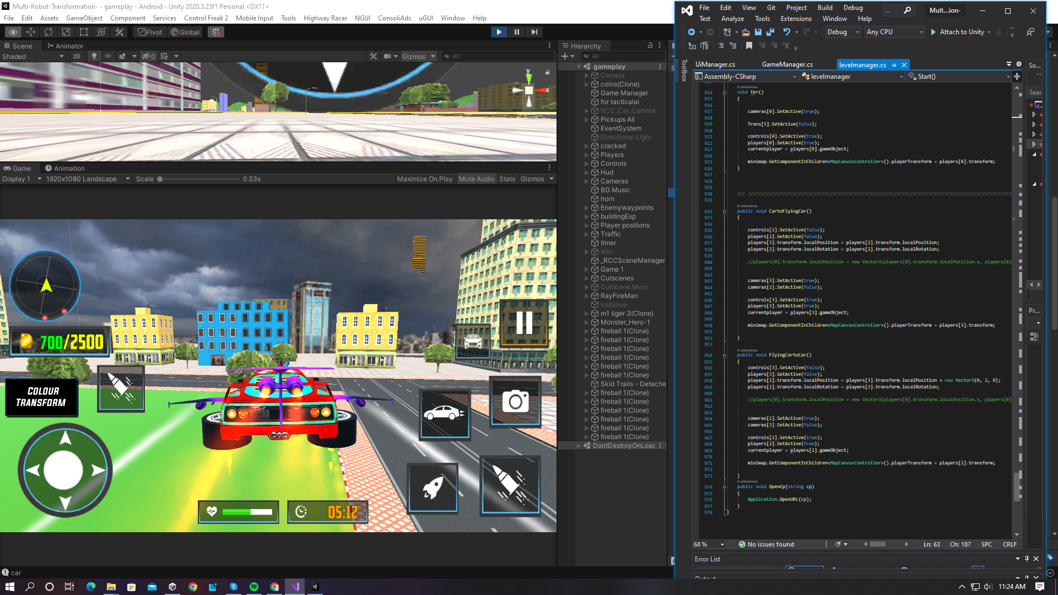Switch to the GameManager.cs tab
The height and width of the screenshot is (595, 1058).
pyautogui.click(x=787, y=64)
